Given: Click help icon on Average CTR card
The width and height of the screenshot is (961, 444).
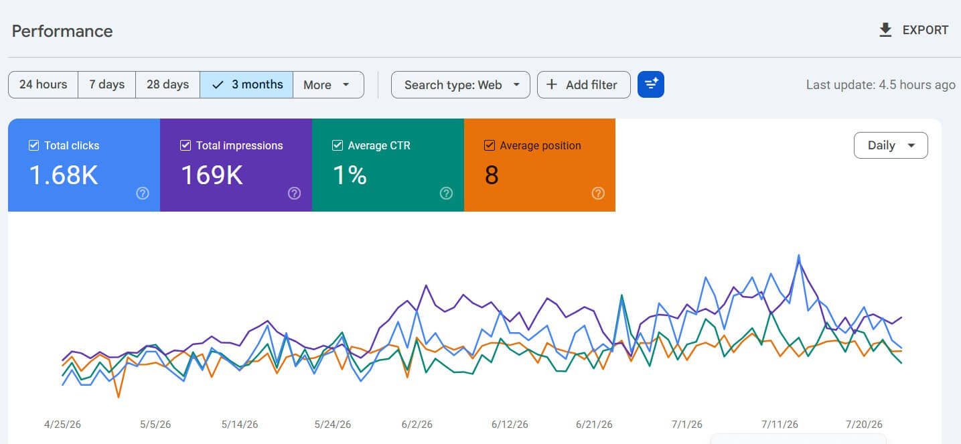Looking at the screenshot, I should pos(446,193).
